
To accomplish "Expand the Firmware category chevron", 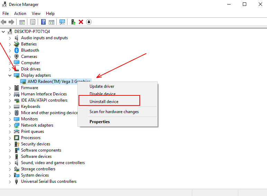I will (10, 88).
